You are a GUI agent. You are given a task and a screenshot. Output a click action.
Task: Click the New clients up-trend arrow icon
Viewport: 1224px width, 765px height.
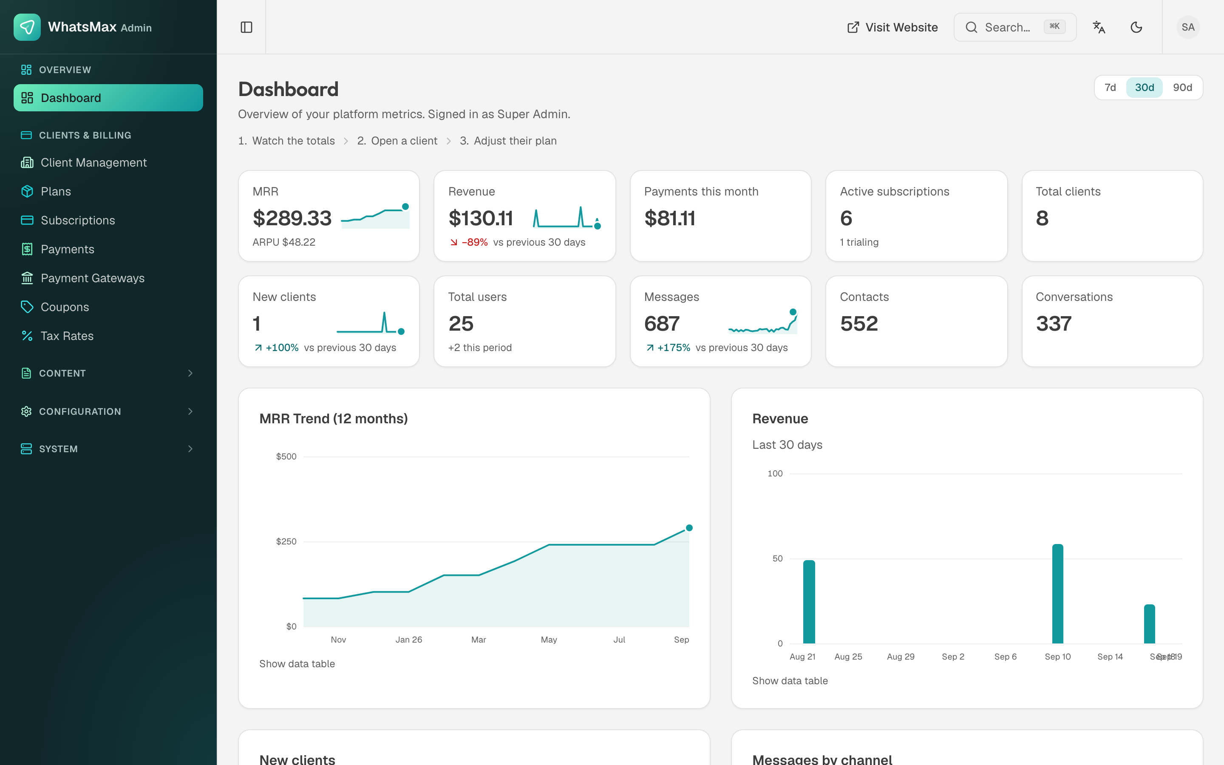pyautogui.click(x=258, y=348)
